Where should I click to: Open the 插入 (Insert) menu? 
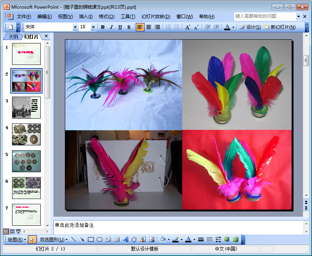coord(86,17)
